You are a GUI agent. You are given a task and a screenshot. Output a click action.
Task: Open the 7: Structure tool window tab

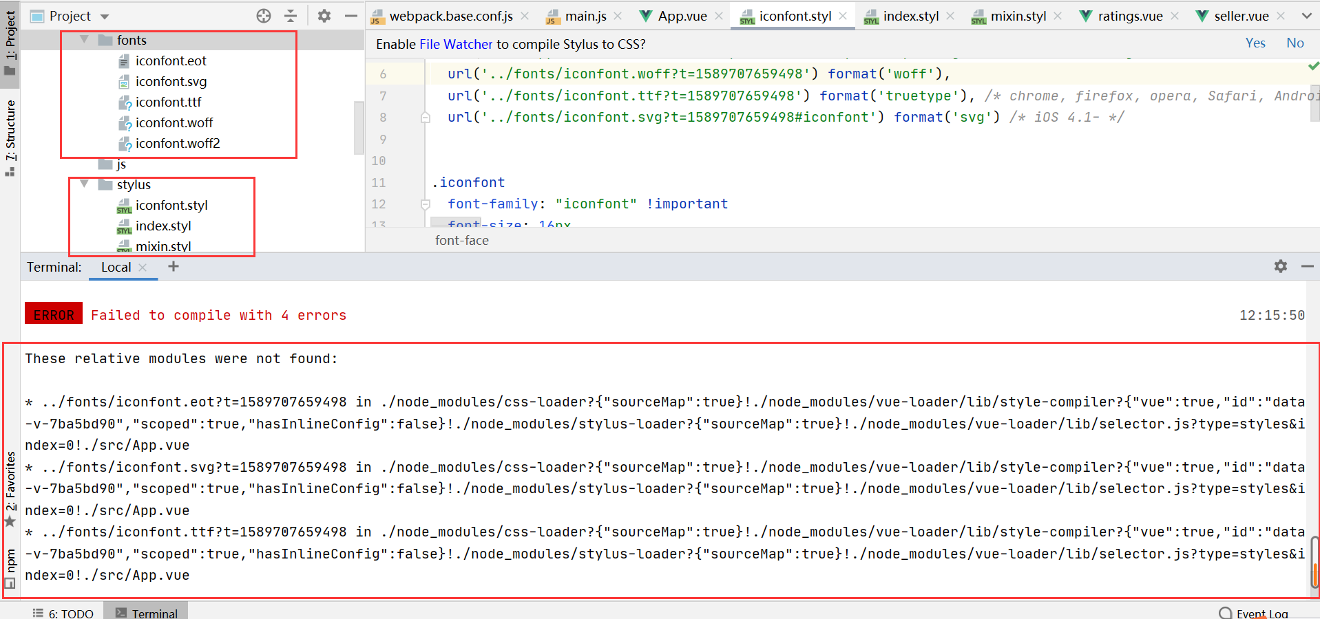pos(10,138)
